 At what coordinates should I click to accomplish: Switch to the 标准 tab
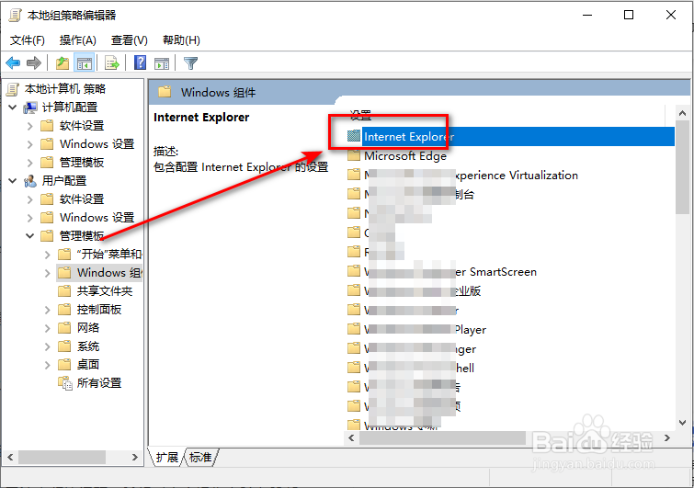click(x=200, y=457)
